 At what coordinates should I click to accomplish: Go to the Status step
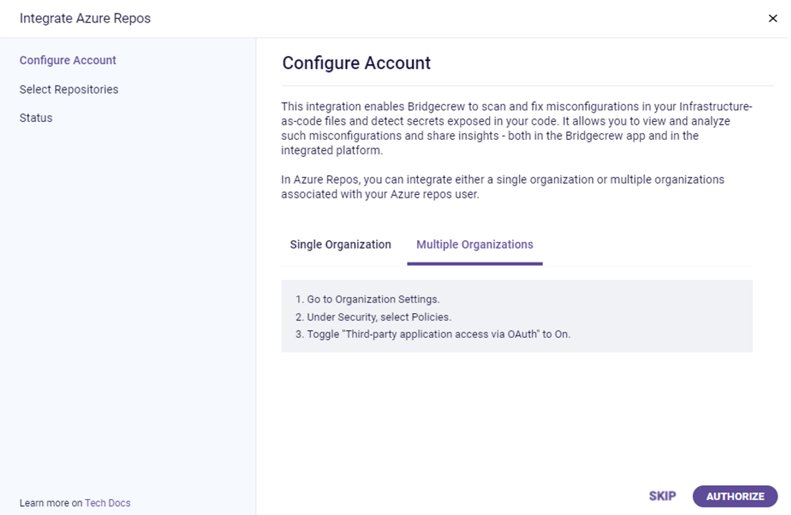(x=36, y=118)
